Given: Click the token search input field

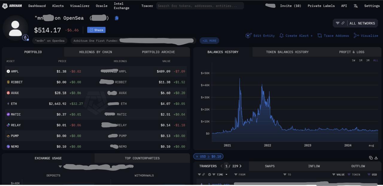Looking at the screenshot, I should tap(200, 6).
